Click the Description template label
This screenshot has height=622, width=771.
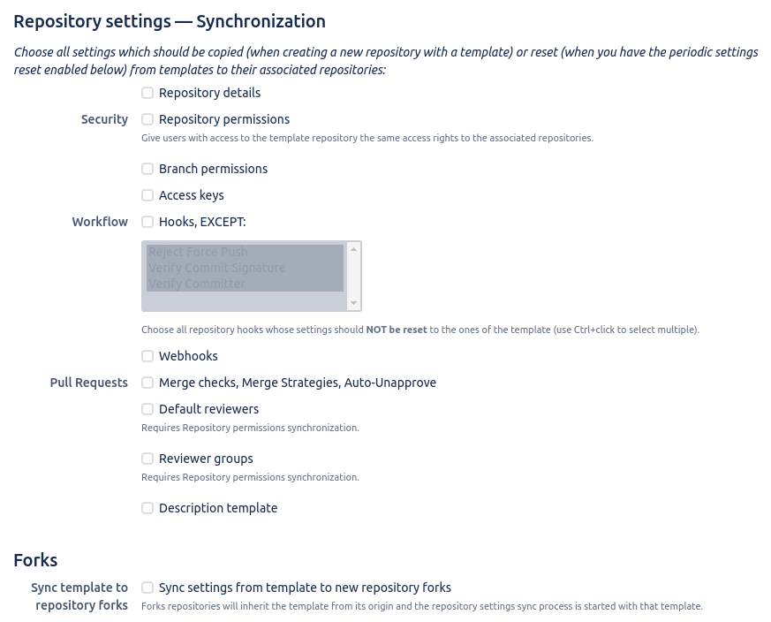(x=218, y=508)
